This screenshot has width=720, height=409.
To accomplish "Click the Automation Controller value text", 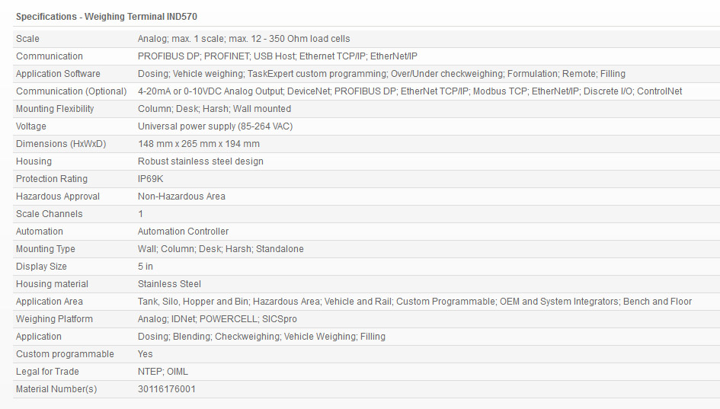I will click(x=183, y=232).
